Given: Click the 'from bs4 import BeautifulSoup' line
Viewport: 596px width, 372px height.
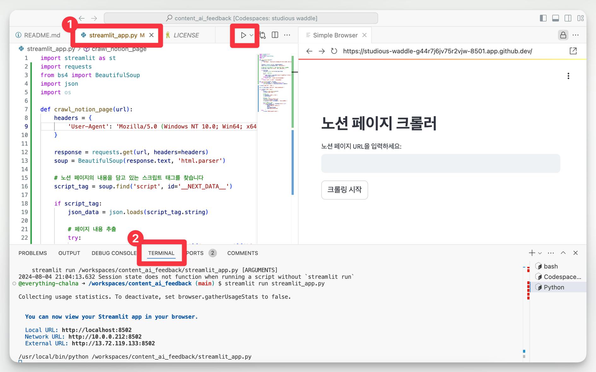Looking at the screenshot, I should pyautogui.click(x=90, y=75).
